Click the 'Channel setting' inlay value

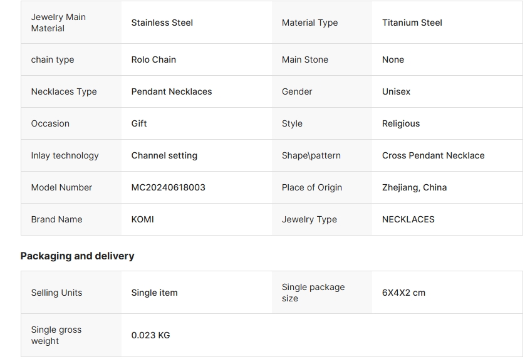164,155
